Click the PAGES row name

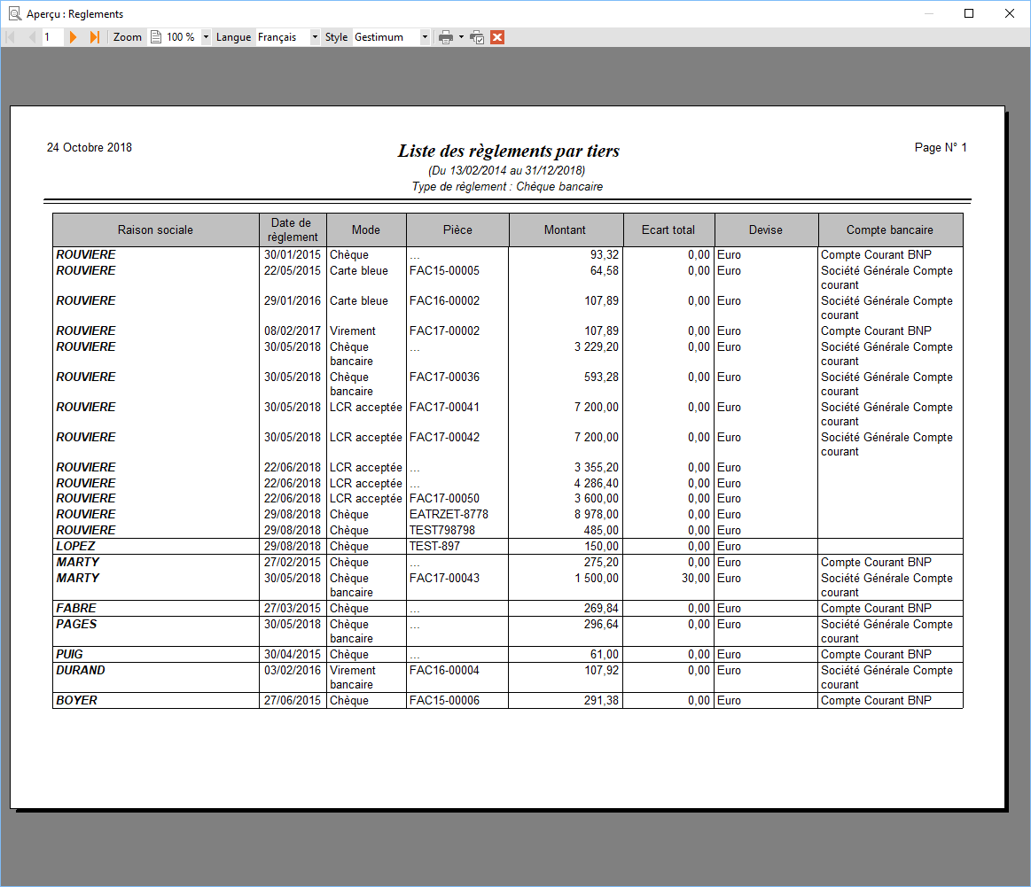click(76, 624)
